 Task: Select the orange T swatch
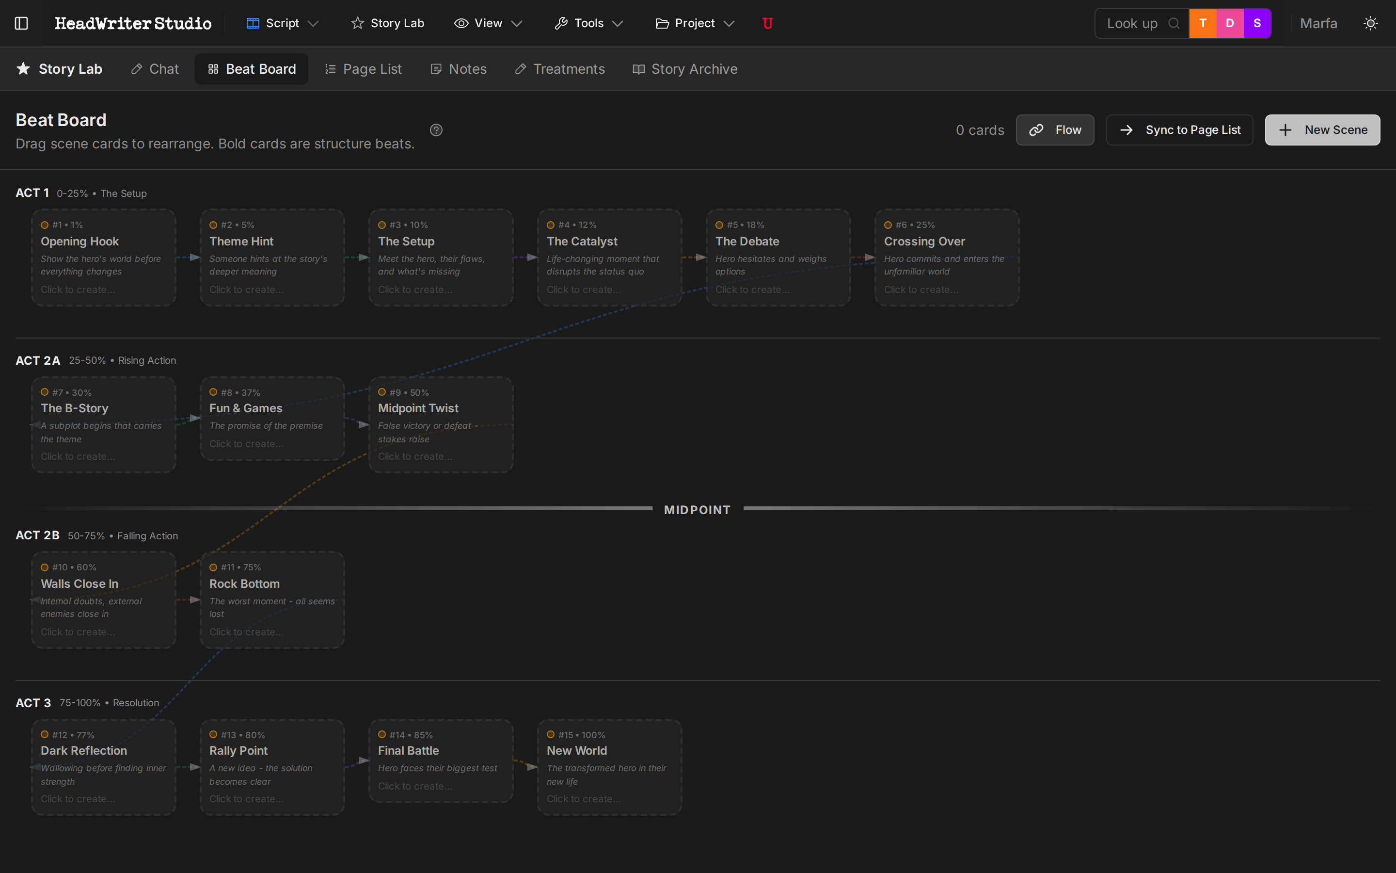[1203, 23]
